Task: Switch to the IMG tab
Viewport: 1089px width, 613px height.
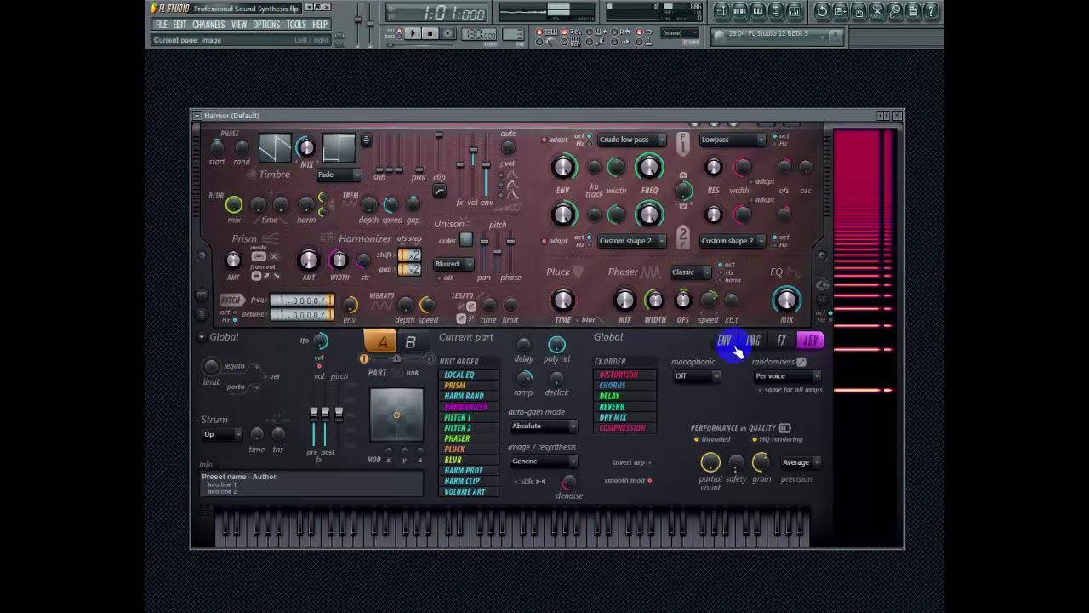Action: pos(753,341)
